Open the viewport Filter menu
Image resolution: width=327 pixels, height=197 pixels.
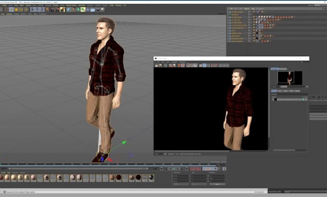[x=30, y=14]
